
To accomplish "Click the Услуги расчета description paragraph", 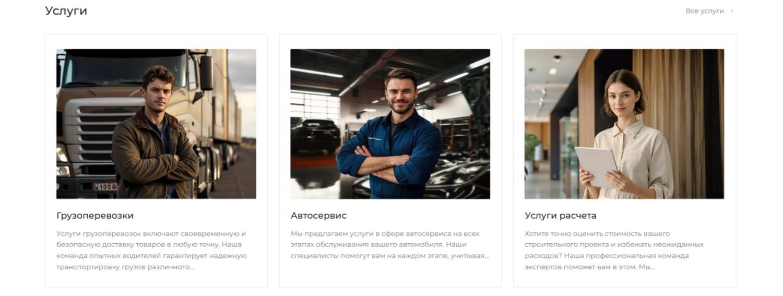I will pos(614,250).
